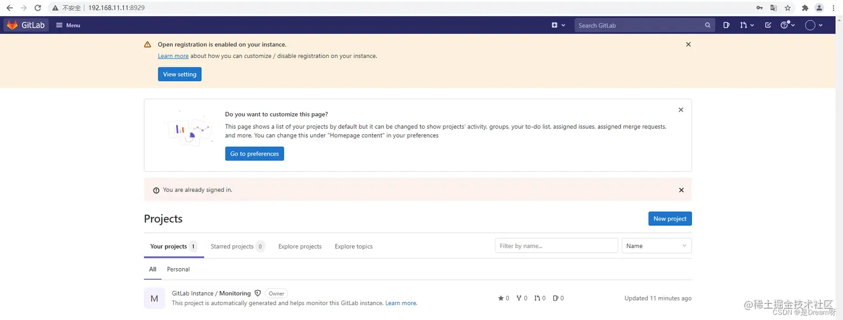Viewport: 843px width, 320px height.
Task: Open the to-do list checkmark icon
Action: (x=768, y=25)
